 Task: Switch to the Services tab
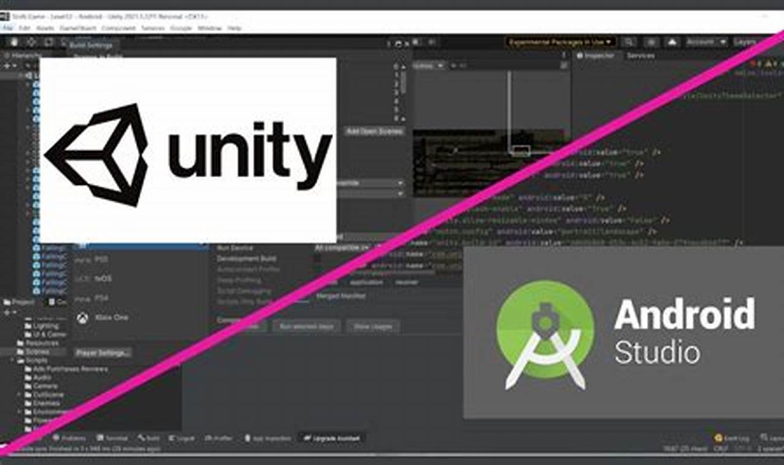tap(640, 56)
